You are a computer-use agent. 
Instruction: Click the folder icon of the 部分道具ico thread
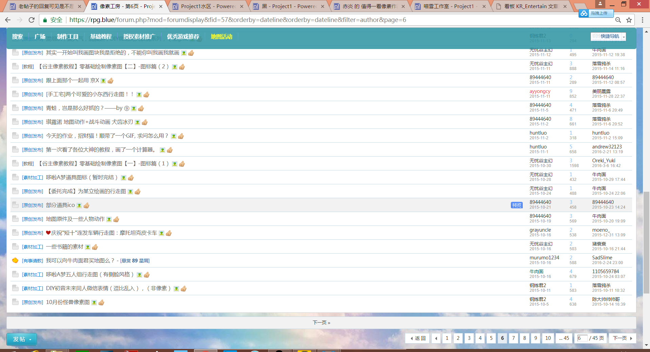(x=15, y=205)
